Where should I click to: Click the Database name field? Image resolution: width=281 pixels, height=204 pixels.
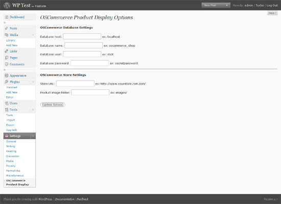coord(83,45)
